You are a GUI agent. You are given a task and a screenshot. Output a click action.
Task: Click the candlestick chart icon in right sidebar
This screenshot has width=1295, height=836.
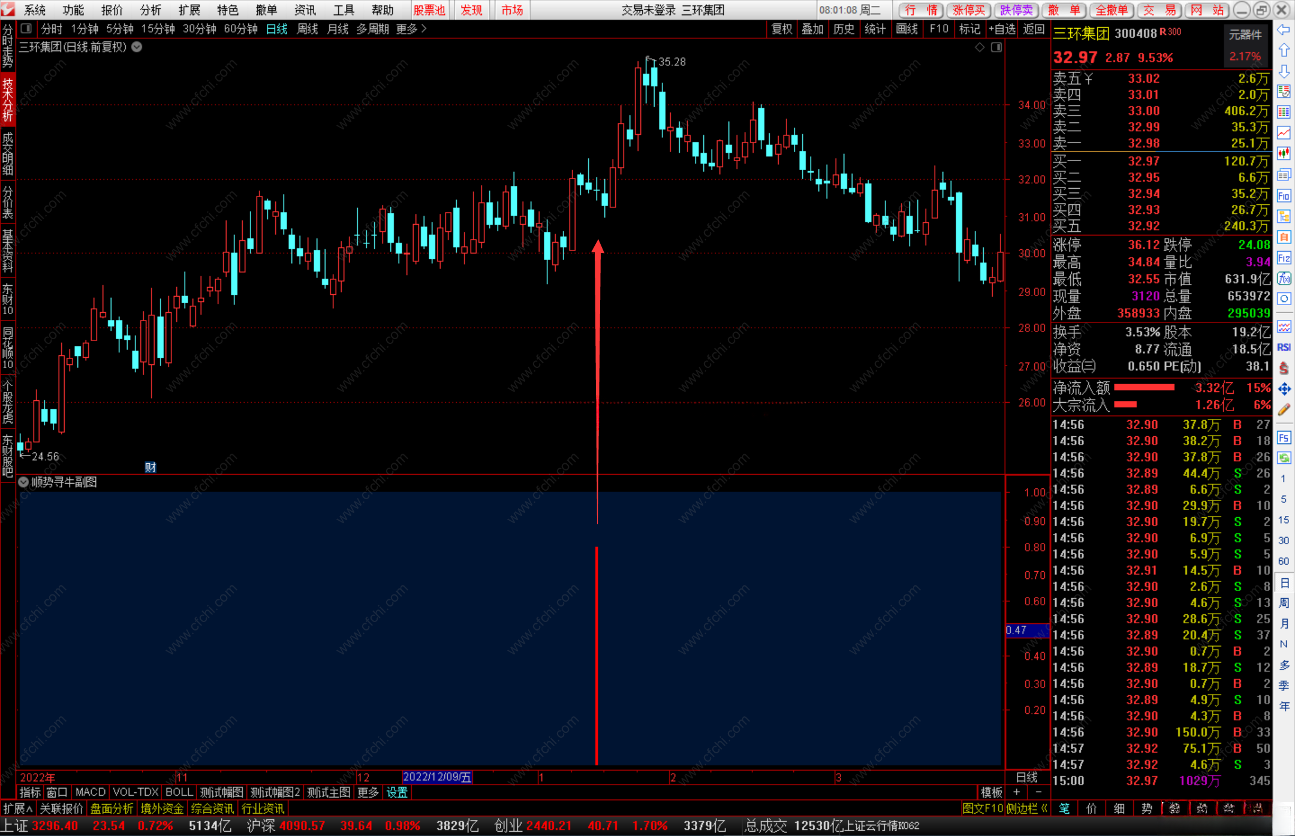pos(1284,153)
